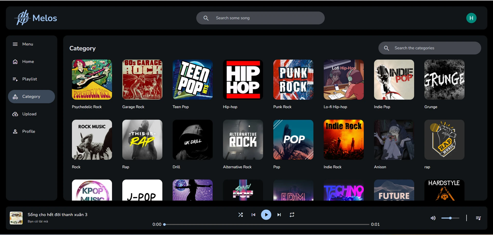
Task: Skip to the next track
Action: (279, 215)
